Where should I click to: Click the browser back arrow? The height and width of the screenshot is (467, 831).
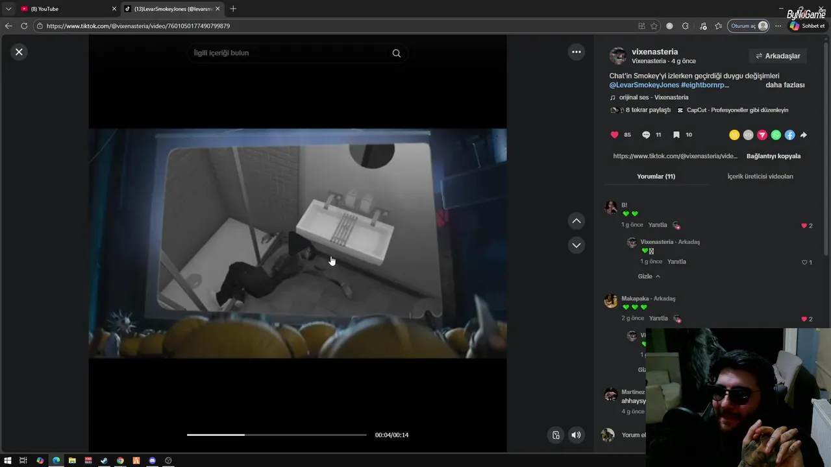[8, 26]
